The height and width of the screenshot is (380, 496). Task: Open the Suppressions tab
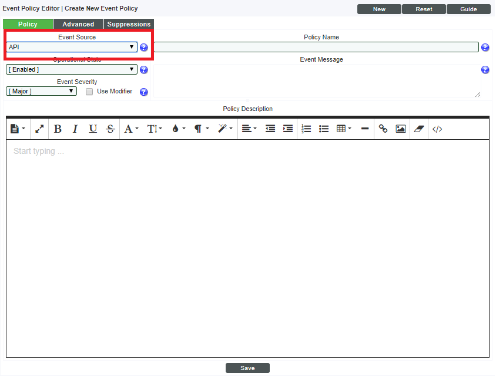coord(129,24)
